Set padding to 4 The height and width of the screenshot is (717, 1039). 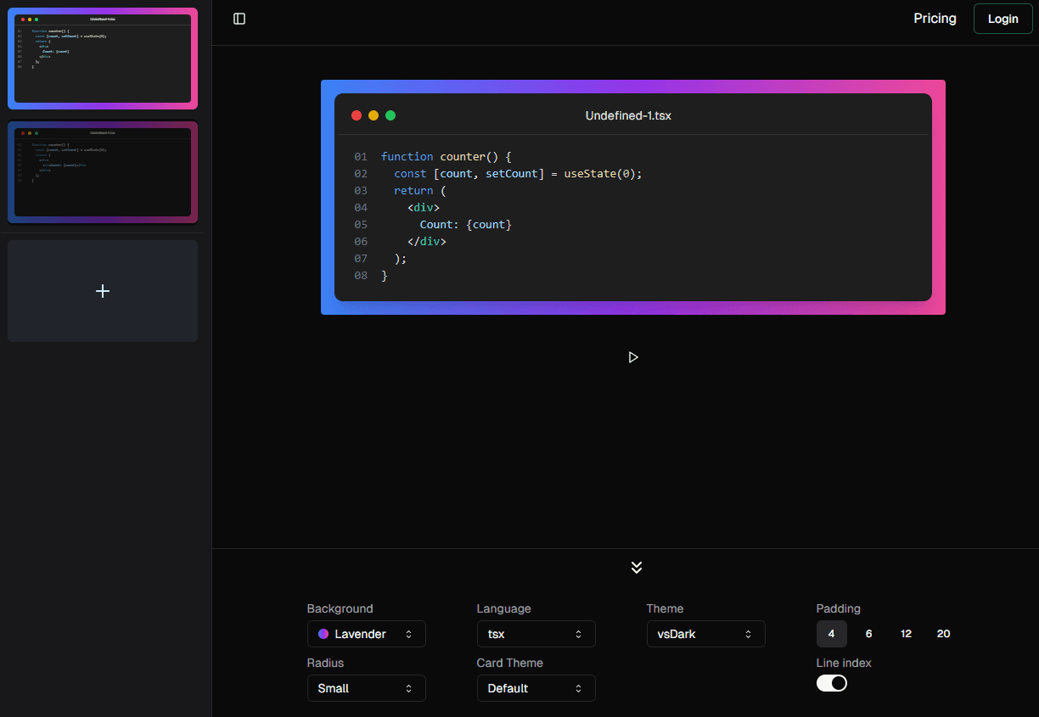(x=832, y=634)
